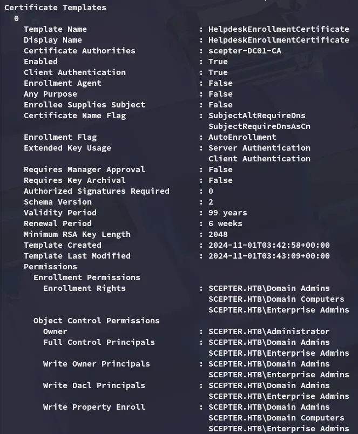Click the "Client Authentication" field label
The height and width of the screenshot is (434, 358).
[x=75, y=72]
